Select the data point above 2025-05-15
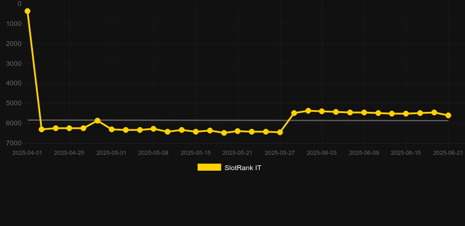The width and height of the screenshot is (465, 226). 196,131
